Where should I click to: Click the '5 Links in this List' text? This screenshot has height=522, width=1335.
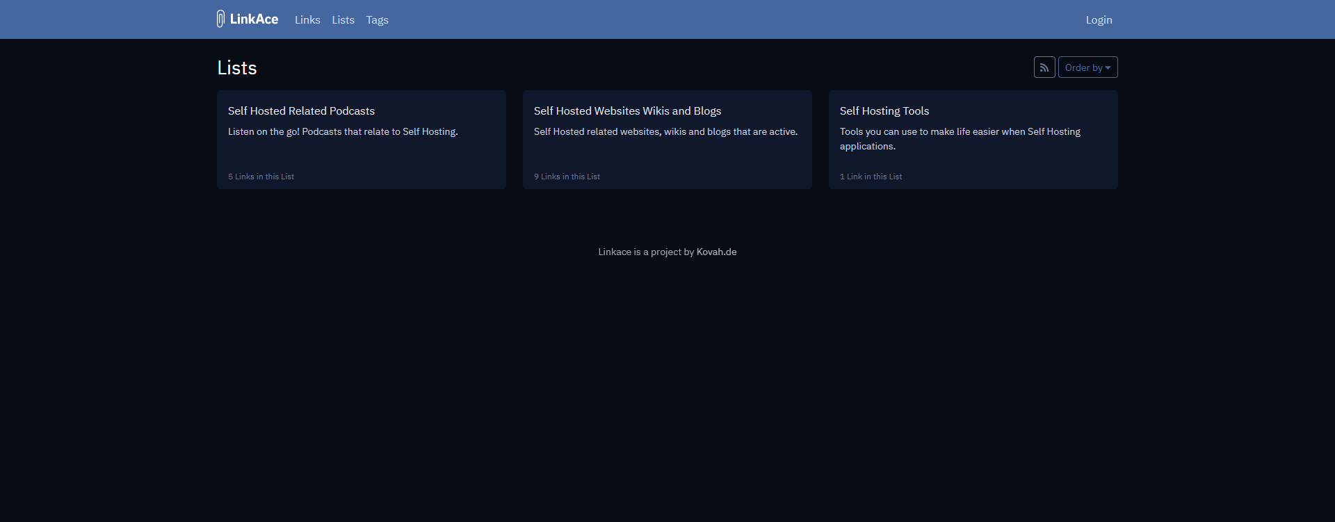[x=261, y=177]
